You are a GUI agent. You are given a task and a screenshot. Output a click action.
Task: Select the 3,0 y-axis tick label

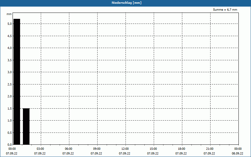[9, 72]
